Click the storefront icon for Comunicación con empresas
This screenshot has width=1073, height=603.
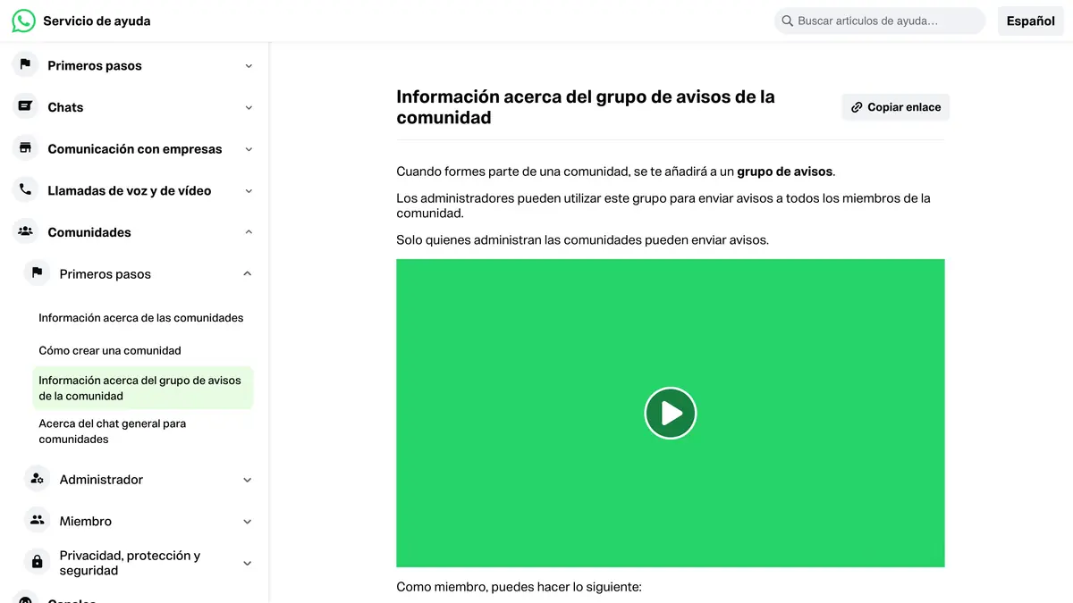25,148
